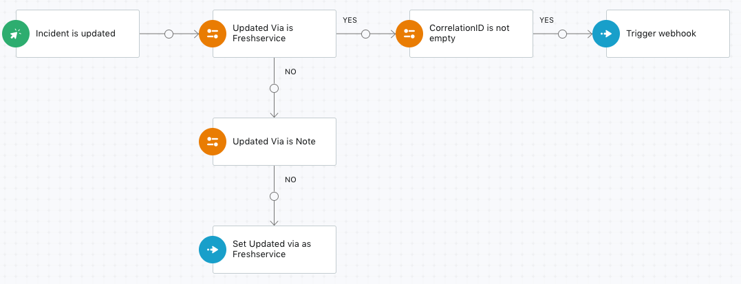Click the NO label under 'Updated Via is Note'
The image size is (741, 284).
click(x=290, y=179)
